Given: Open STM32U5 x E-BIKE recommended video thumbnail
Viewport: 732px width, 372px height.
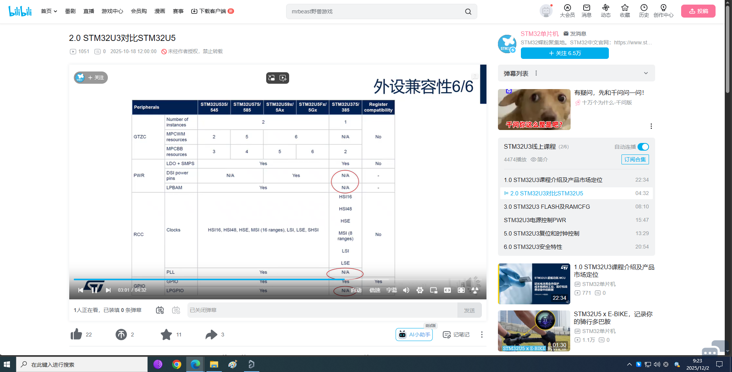Looking at the screenshot, I should coord(534,331).
